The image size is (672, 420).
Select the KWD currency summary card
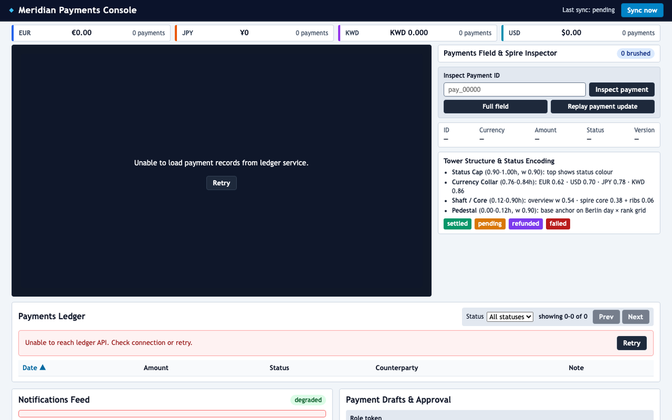coord(418,33)
